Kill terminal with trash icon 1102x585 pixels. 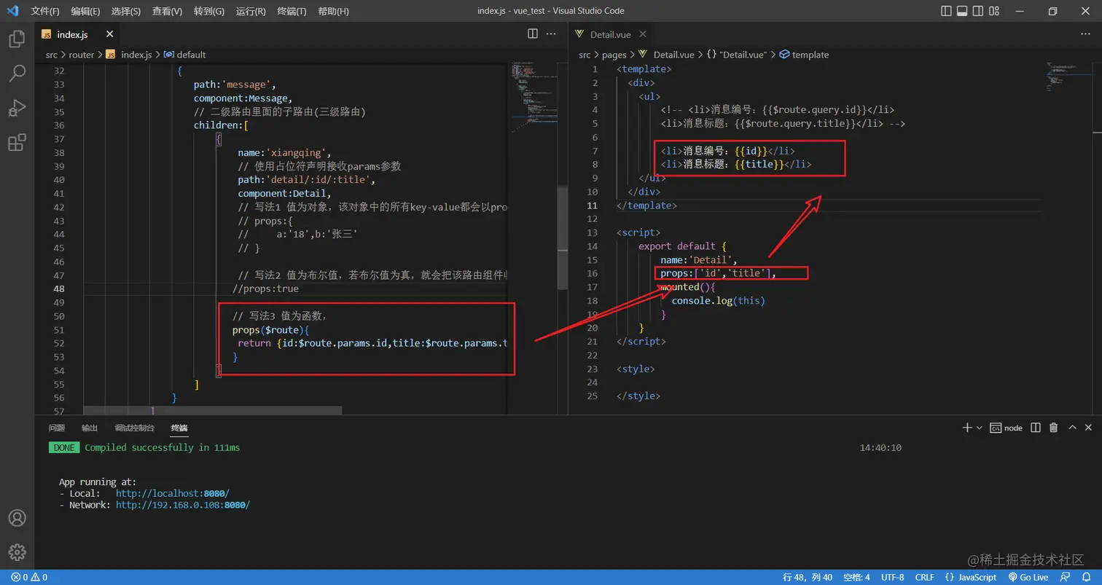point(1053,428)
